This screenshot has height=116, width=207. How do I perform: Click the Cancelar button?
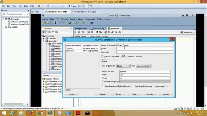[x=166, y=94]
